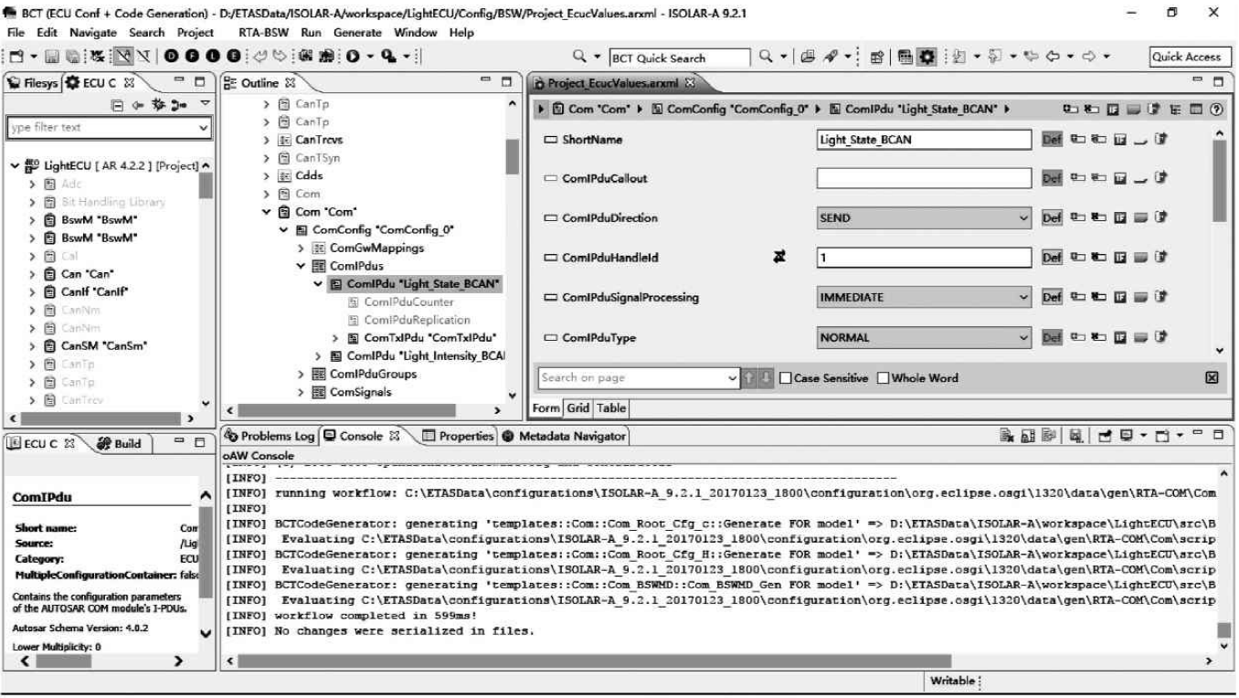
Task: Click the forward navigation arrow in toolbar
Action: point(1088,57)
